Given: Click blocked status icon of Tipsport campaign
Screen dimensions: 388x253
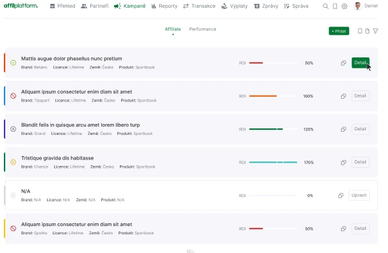Looking at the screenshot, I should [x=14, y=96].
